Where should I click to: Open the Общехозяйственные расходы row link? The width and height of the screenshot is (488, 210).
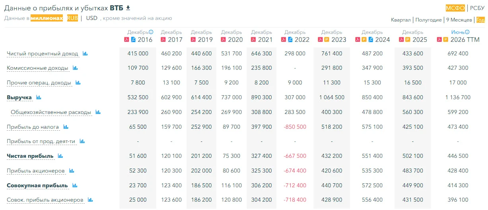(x=51, y=112)
